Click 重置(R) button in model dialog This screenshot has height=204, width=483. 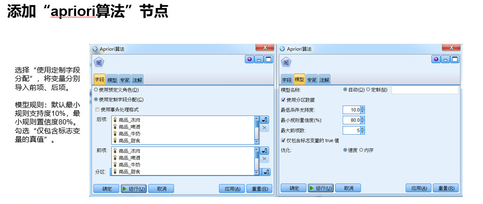tap(446, 188)
